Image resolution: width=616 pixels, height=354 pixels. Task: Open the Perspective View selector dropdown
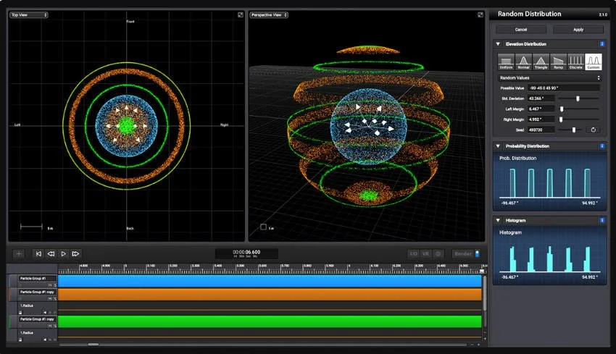click(269, 15)
